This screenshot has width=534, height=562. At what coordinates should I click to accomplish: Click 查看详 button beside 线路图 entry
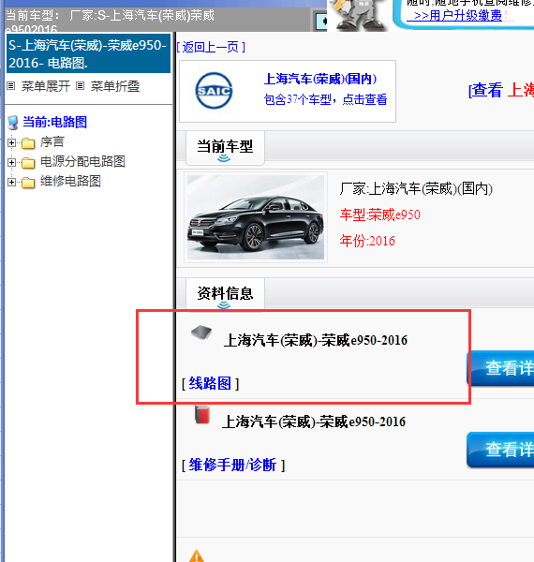(500, 368)
